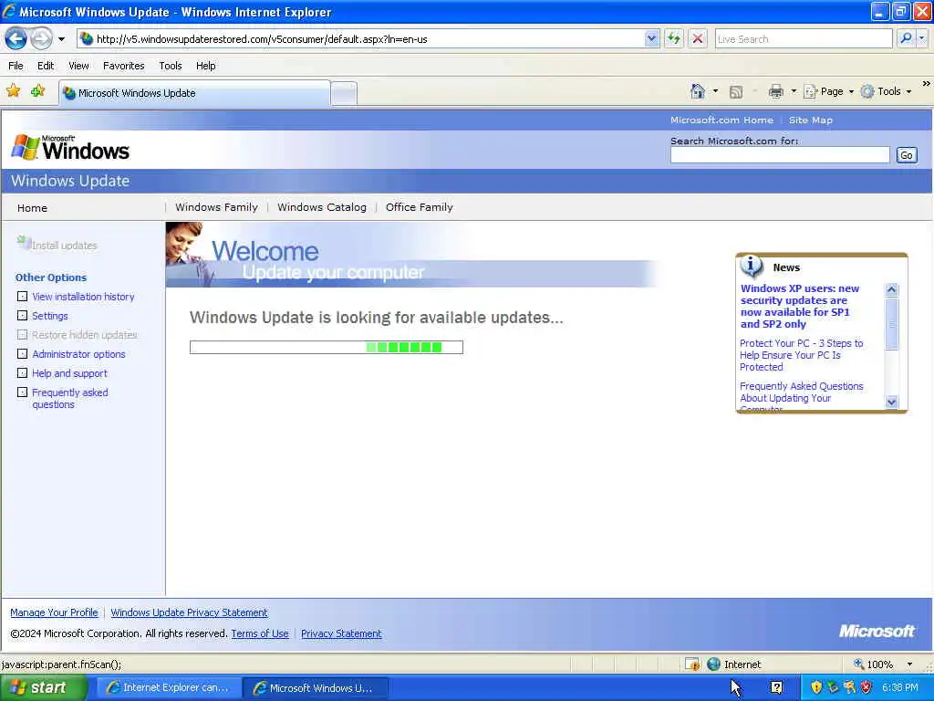Stop loading with the red X icon
934x701 pixels.
tap(698, 39)
